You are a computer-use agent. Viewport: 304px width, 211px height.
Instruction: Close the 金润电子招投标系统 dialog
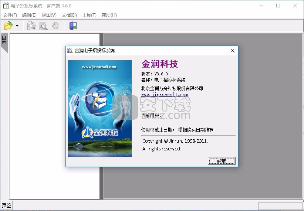coord(233,51)
